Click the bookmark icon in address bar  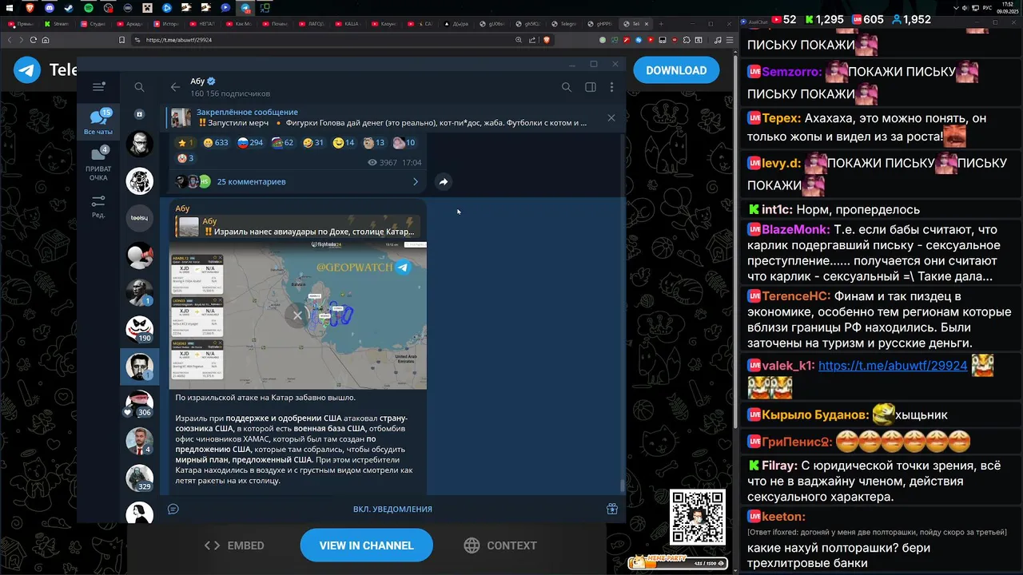121,40
